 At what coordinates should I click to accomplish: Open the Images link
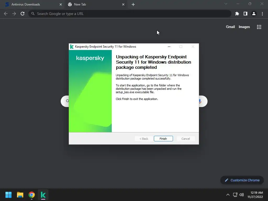[x=244, y=27]
